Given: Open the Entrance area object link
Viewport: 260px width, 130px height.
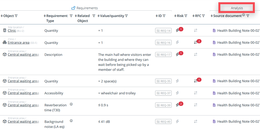Looking at the screenshot, I should click(18, 43).
